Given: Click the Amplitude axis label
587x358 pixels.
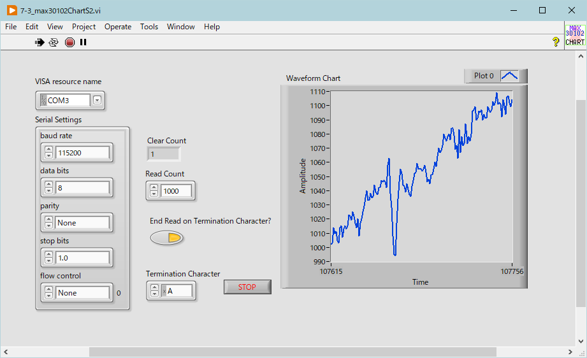Looking at the screenshot, I should pos(303,176).
